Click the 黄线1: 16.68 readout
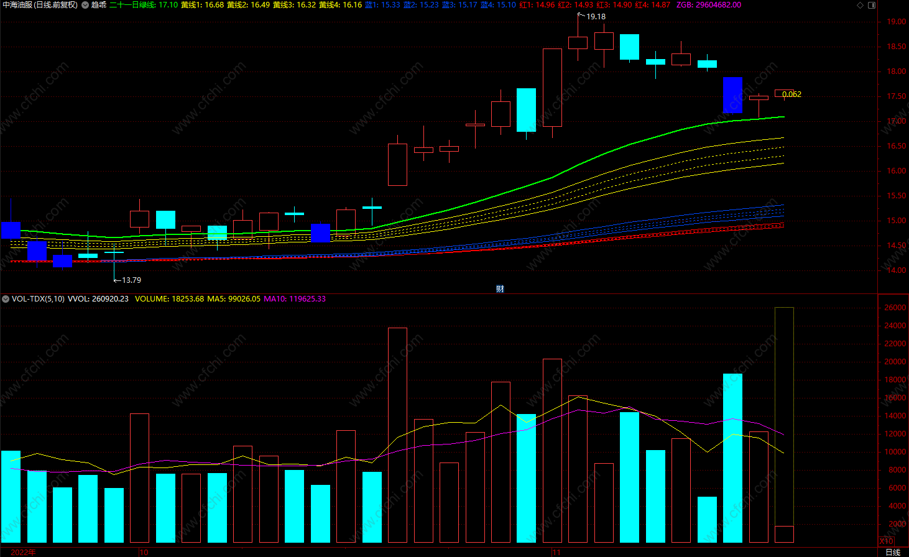The height and width of the screenshot is (557, 909). coord(202,5)
